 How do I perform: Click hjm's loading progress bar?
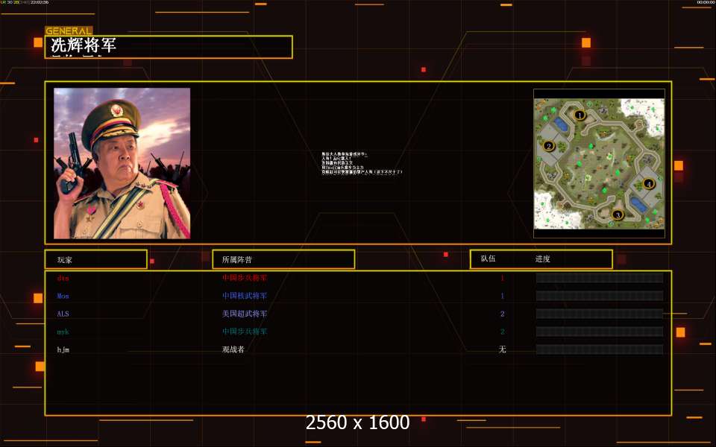pos(600,349)
